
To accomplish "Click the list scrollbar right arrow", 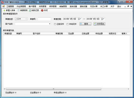I will click(128, 89).
